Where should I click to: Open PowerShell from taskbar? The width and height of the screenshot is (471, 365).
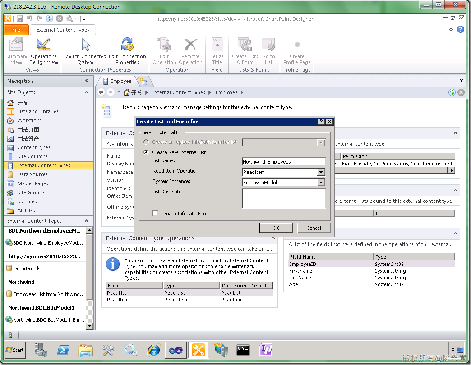tap(63, 350)
